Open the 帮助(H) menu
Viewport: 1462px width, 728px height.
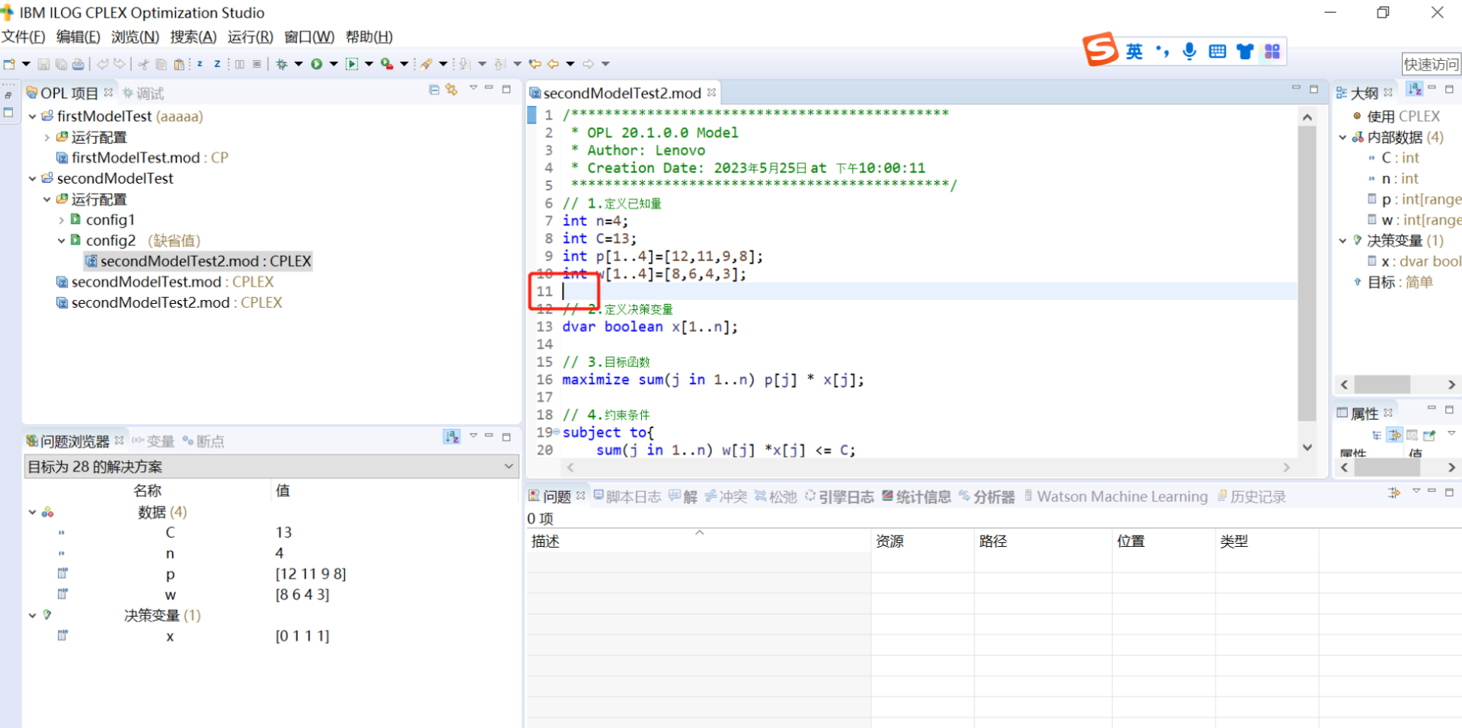click(x=369, y=37)
